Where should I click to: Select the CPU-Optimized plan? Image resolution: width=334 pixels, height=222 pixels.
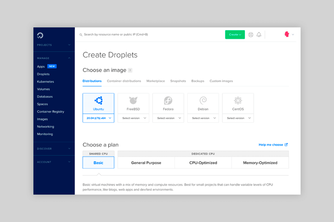203,163
